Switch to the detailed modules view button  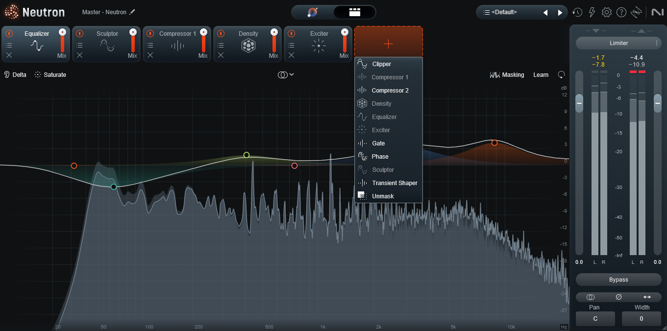pos(354,12)
